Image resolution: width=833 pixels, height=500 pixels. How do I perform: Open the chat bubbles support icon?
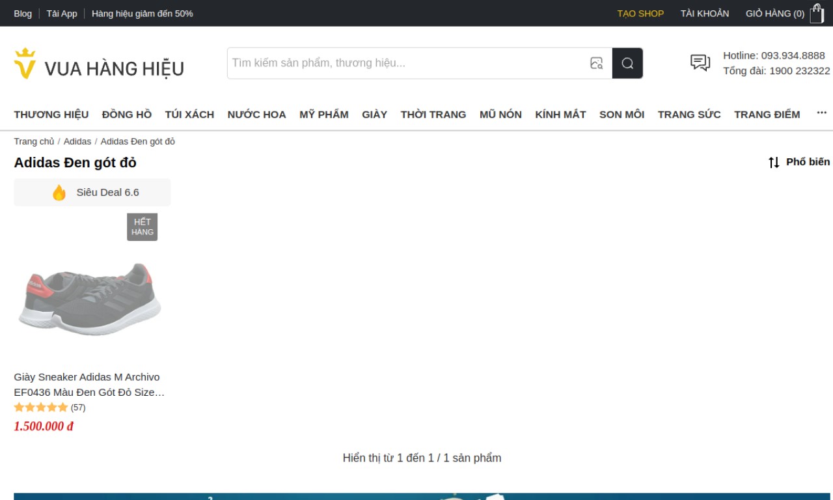click(x=700, y=62)
